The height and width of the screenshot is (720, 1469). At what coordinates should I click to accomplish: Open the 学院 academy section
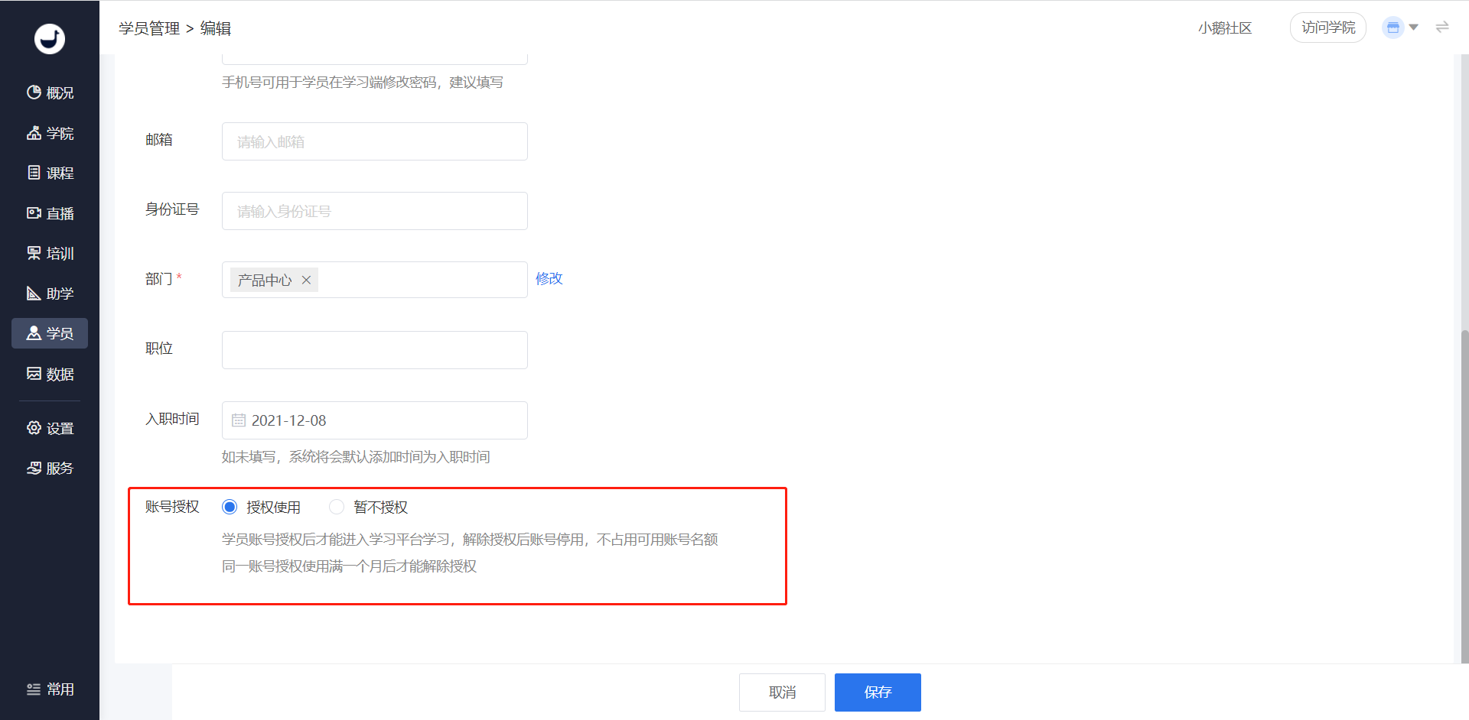tap(50, 133)
